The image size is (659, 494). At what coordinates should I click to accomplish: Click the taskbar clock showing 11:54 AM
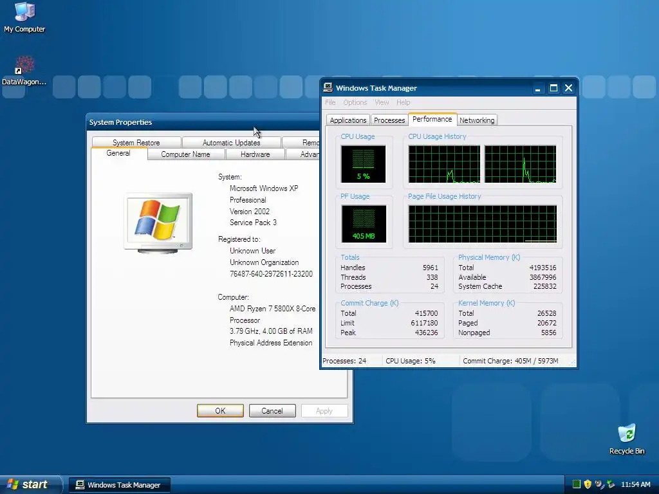point(635,484)
